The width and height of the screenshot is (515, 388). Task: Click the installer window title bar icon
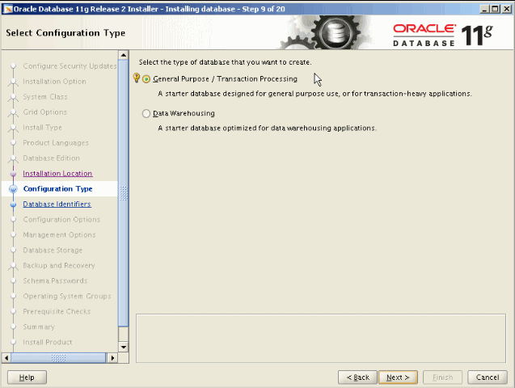click(7, 9)
